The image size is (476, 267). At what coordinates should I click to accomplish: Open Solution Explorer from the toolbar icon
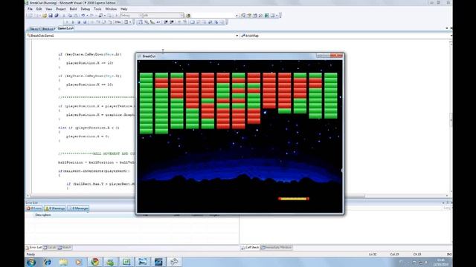point(243,16)
